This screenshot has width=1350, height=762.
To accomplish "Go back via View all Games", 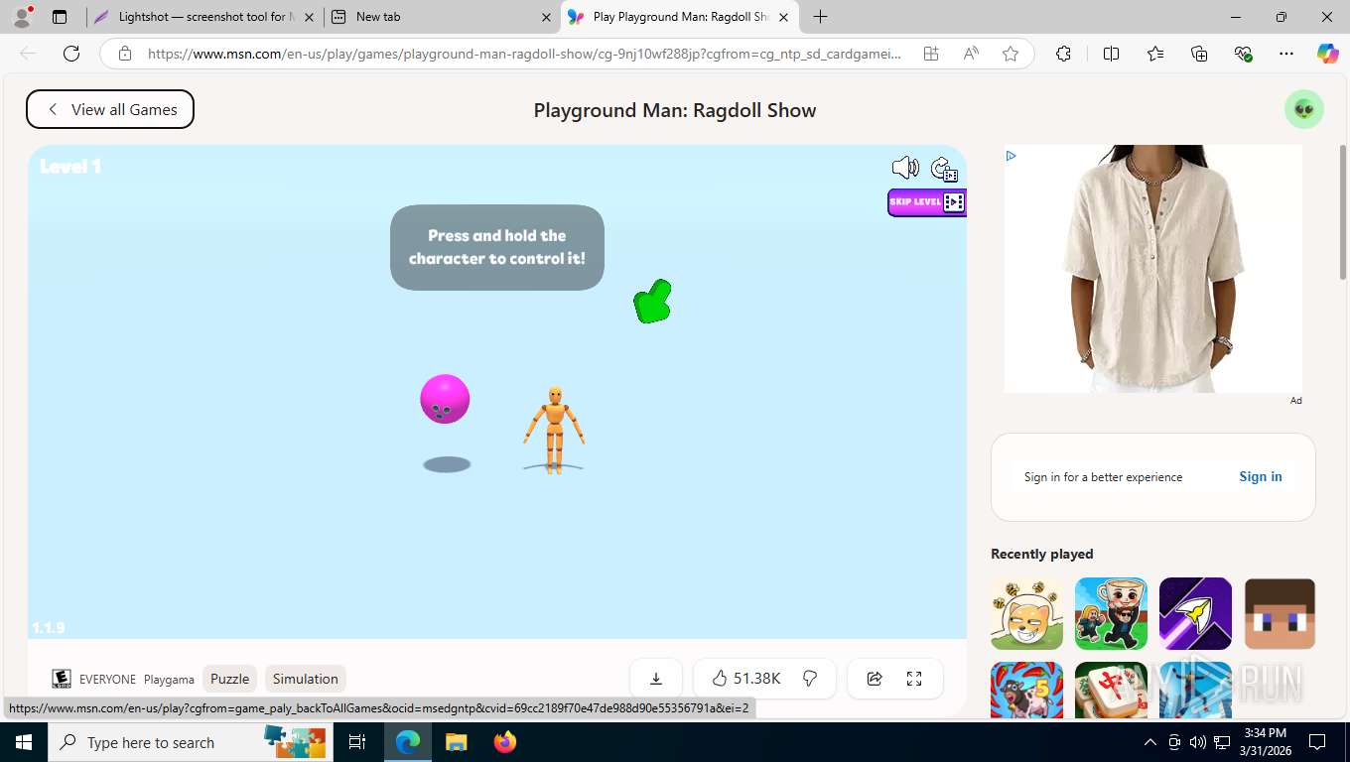I will point(110,109).
